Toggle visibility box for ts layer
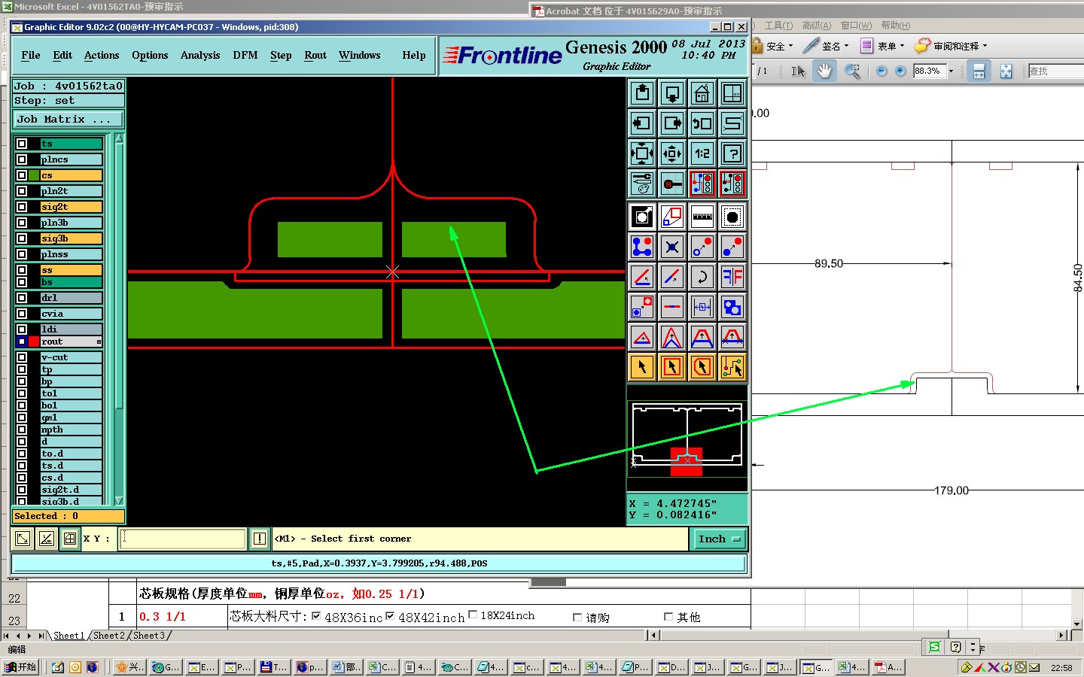 (22, 144)
